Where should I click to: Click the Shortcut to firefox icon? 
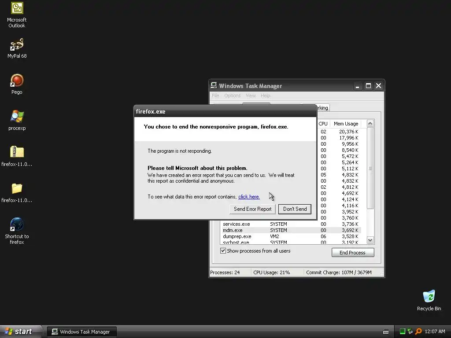17,231
